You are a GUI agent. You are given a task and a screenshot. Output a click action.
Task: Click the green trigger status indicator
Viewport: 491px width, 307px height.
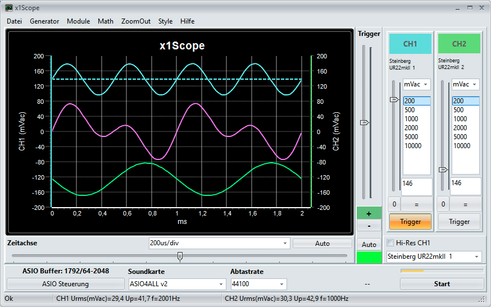pyautogui.click(x=369, y=258)
